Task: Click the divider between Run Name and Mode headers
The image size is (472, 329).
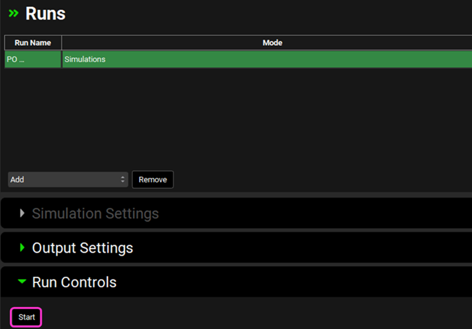Action: tap(62, 43)
